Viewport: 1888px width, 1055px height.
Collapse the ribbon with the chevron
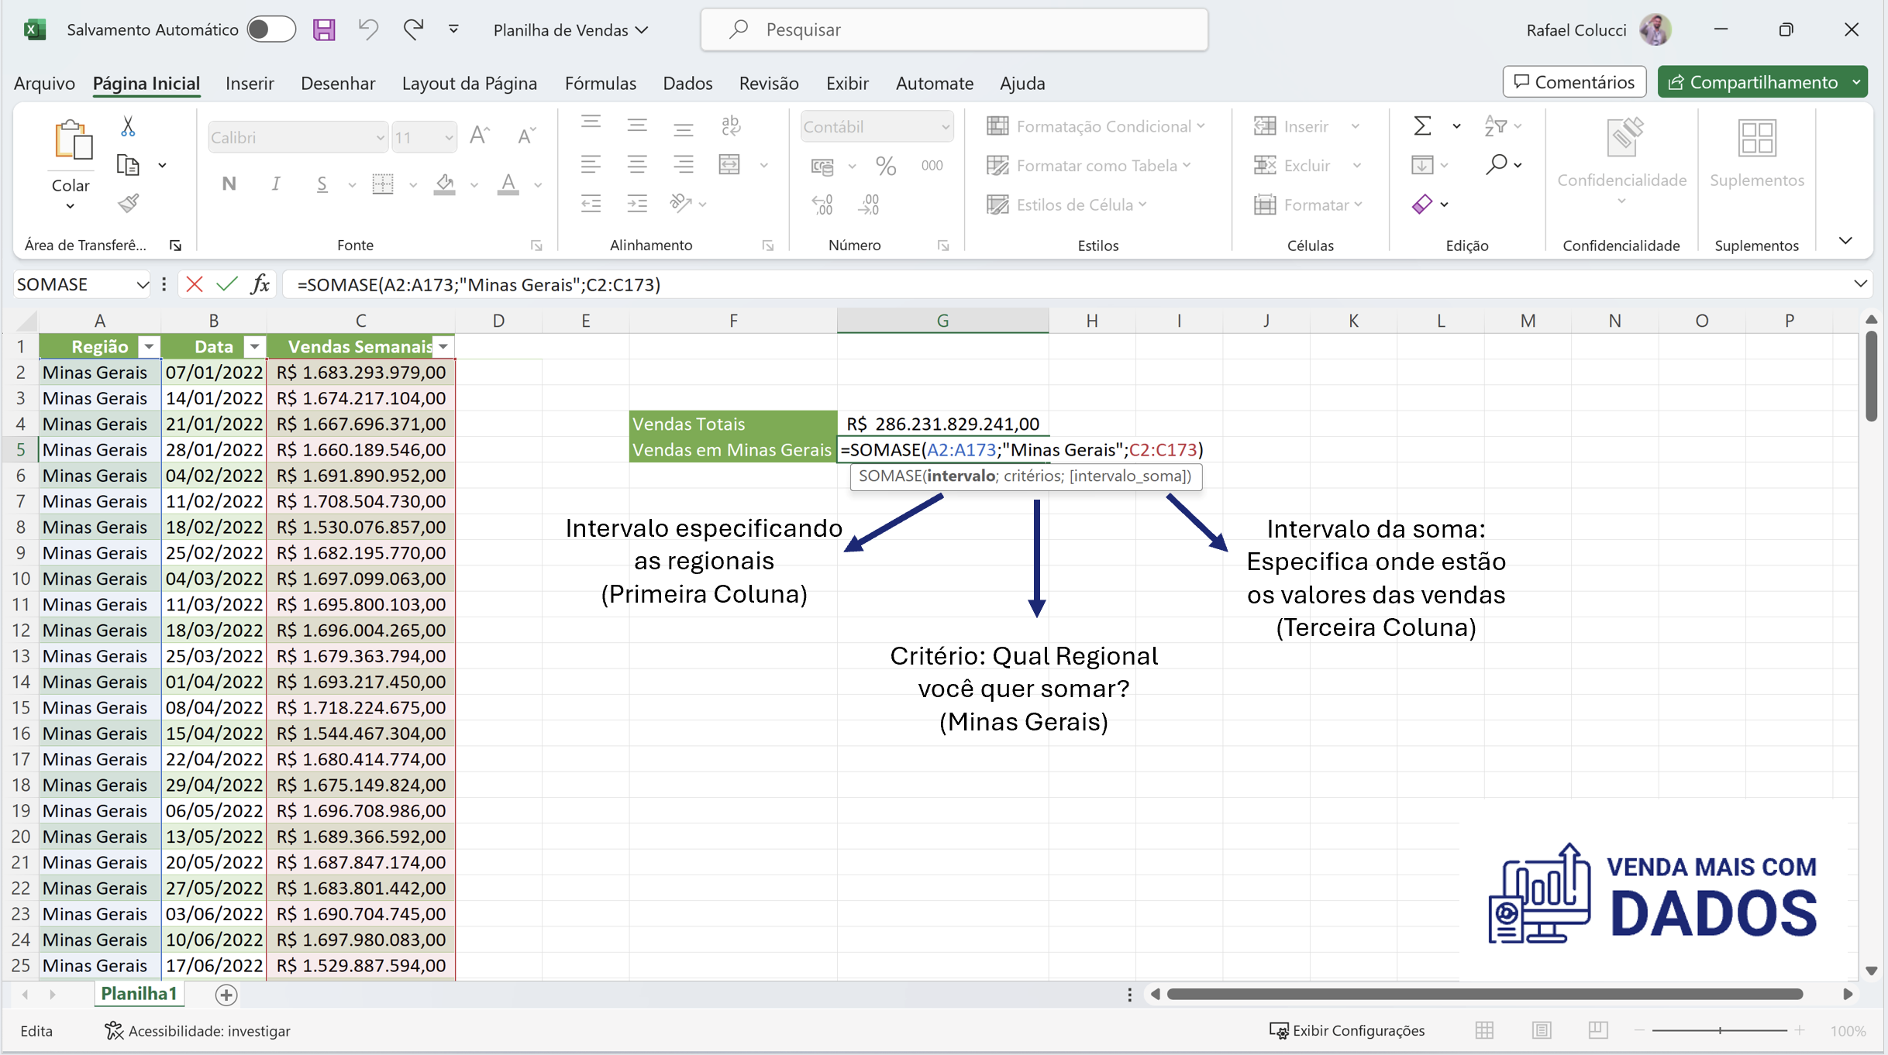(x=1845, y=241)
